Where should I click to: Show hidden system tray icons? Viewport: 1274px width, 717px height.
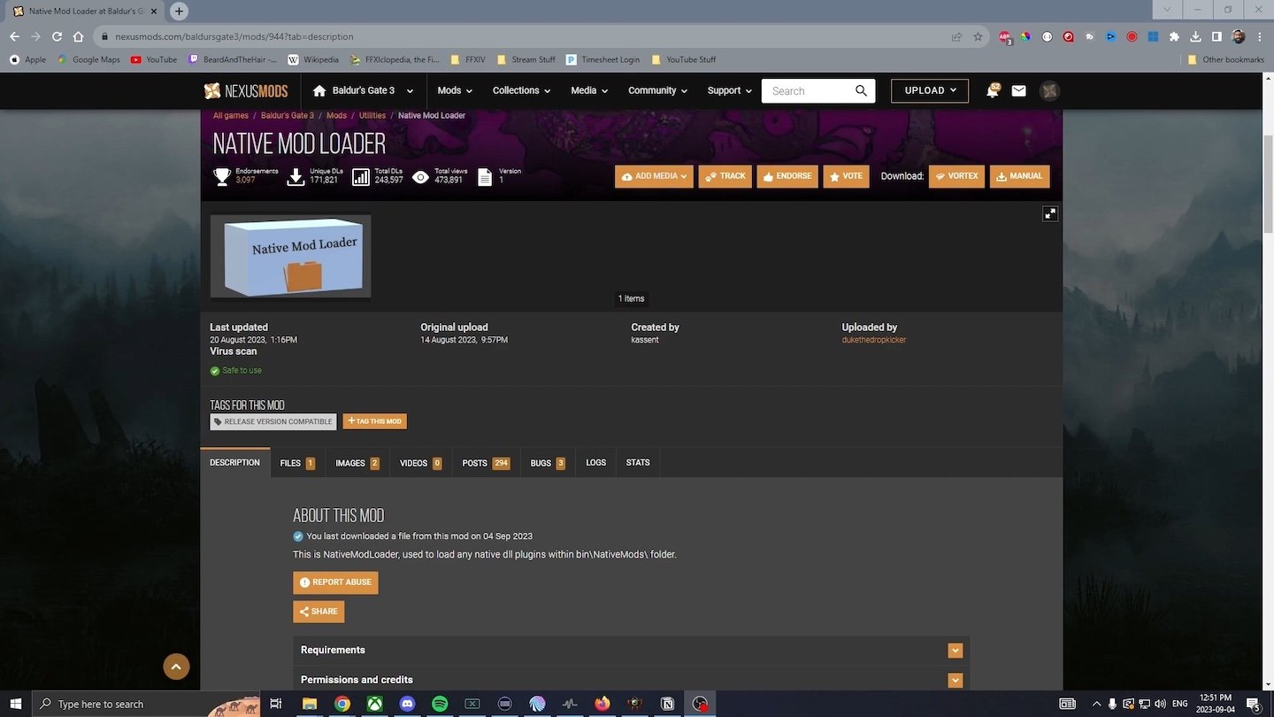click(1097, 704)
